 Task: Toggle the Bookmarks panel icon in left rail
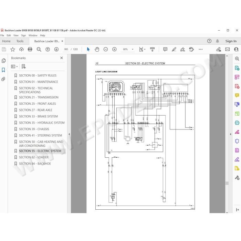[3, 70]
